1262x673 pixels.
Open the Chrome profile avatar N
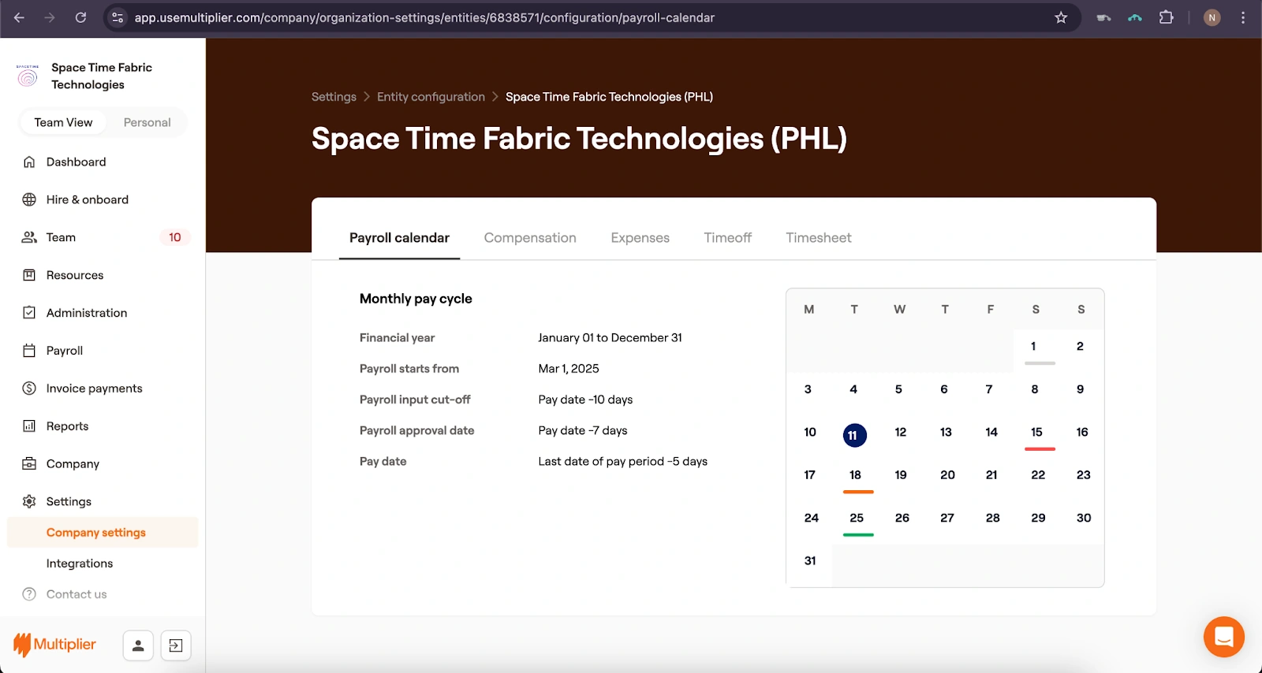pyautogui.click(x=1212, y=17)
